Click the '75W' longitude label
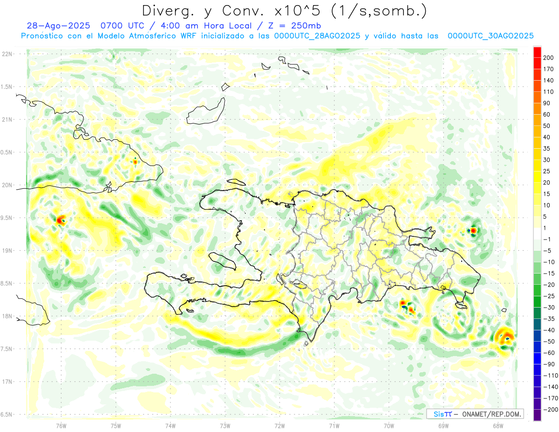Screen dimensions: 559x432 point(116,425)
